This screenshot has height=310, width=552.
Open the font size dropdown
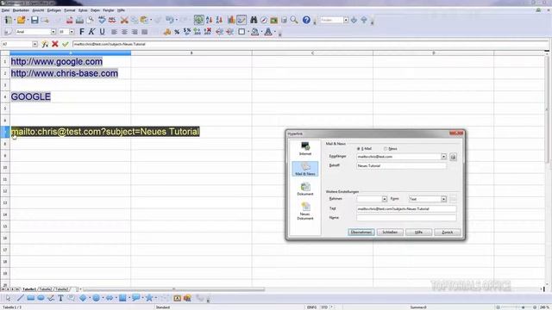[x=72, y=32]
